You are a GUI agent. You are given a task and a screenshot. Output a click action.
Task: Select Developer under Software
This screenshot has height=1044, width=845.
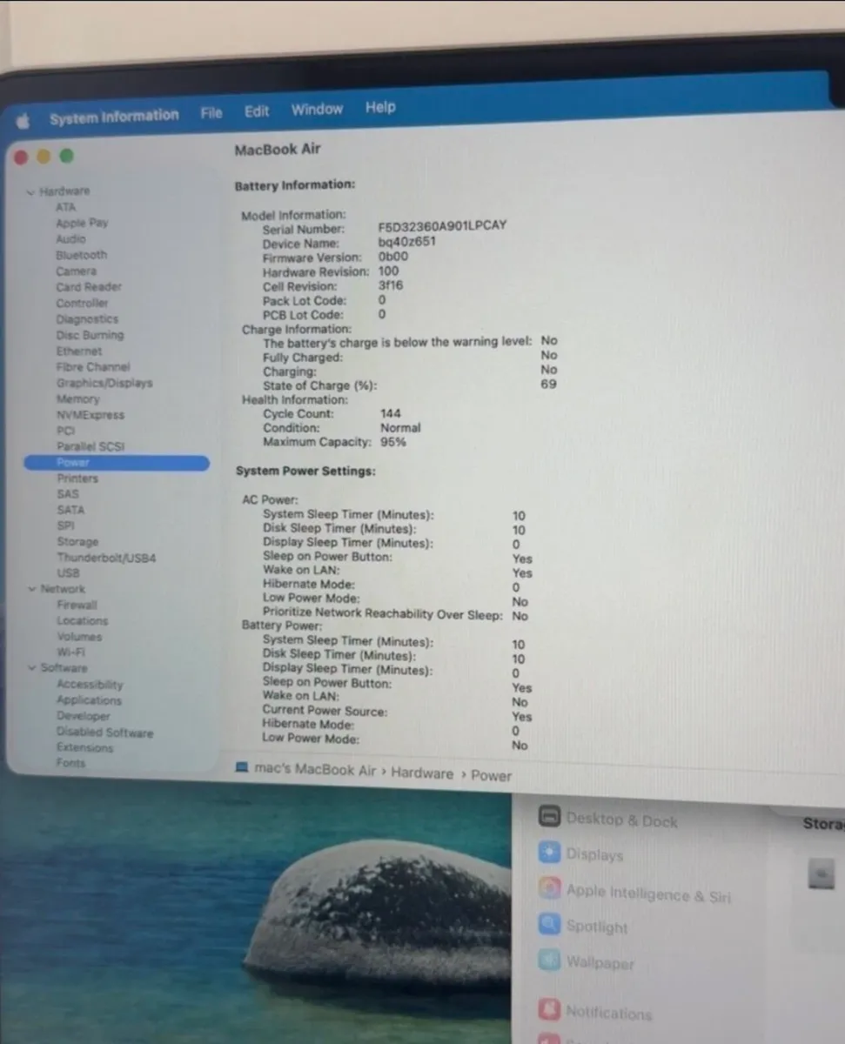tap(83, 716)
